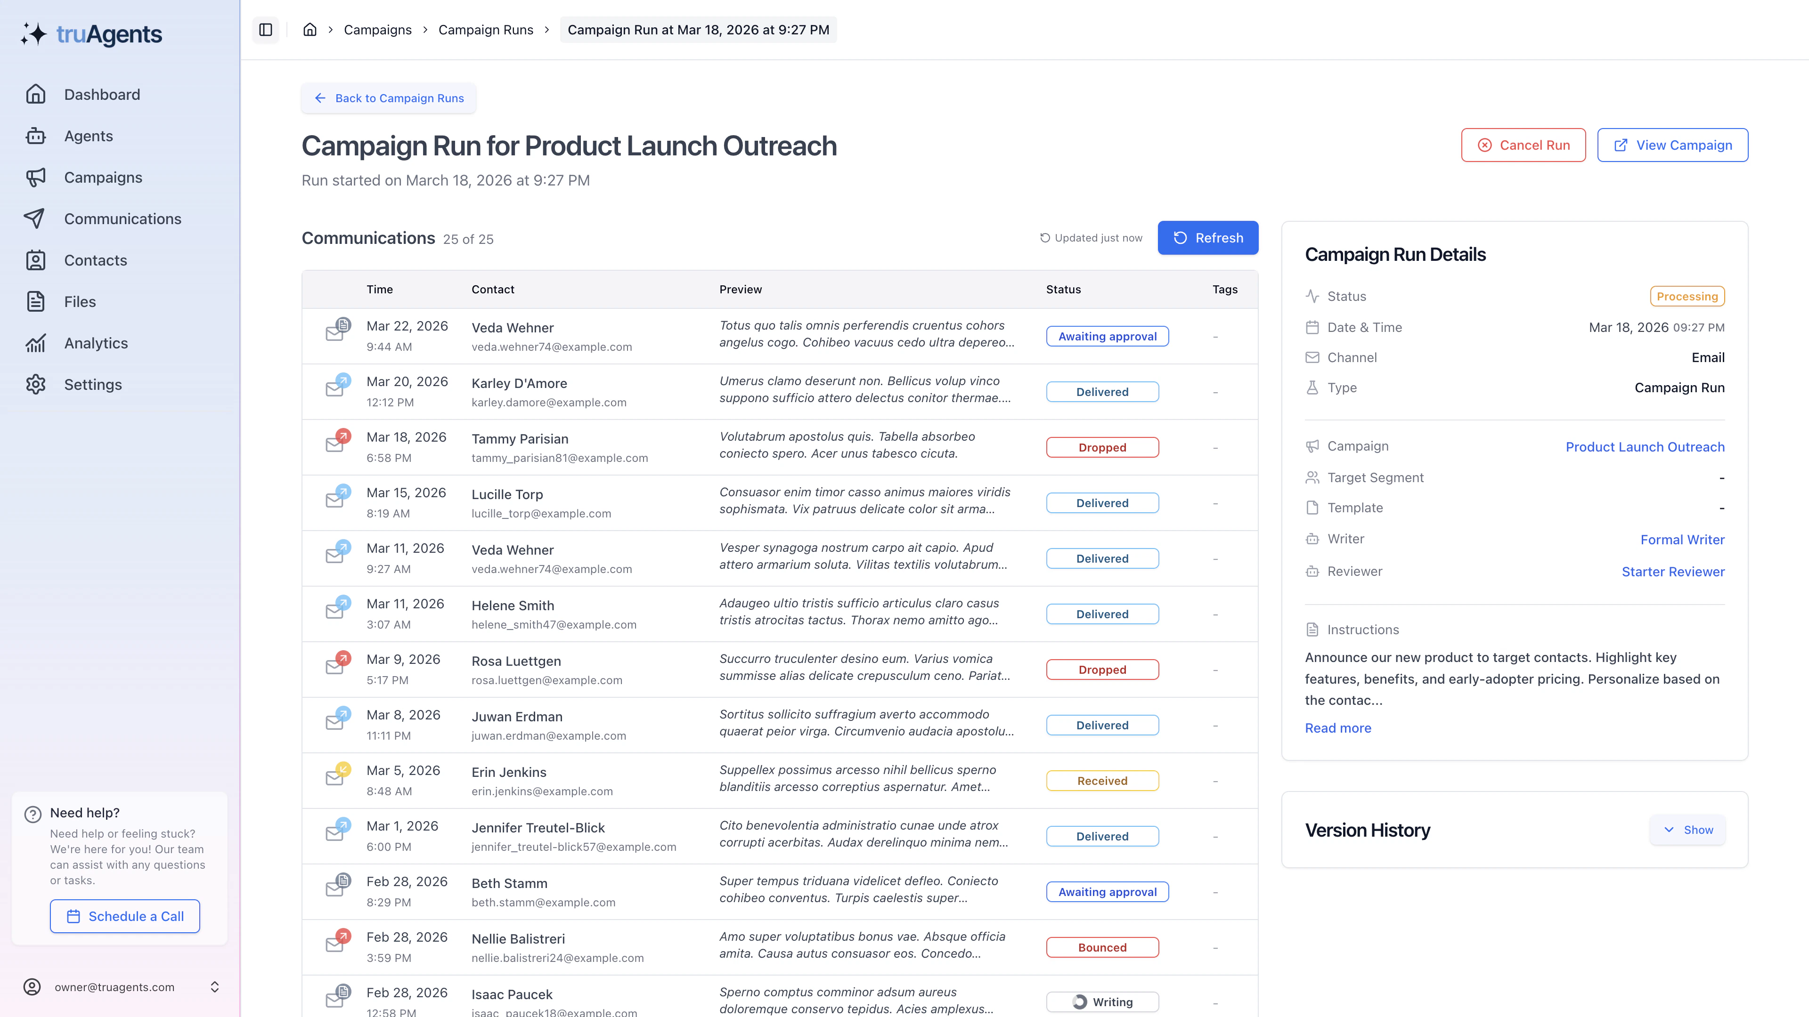Click the Refresh icon button to reload communications
This screenshot has width=1809, height=1017.
(x=1180, y=237)
